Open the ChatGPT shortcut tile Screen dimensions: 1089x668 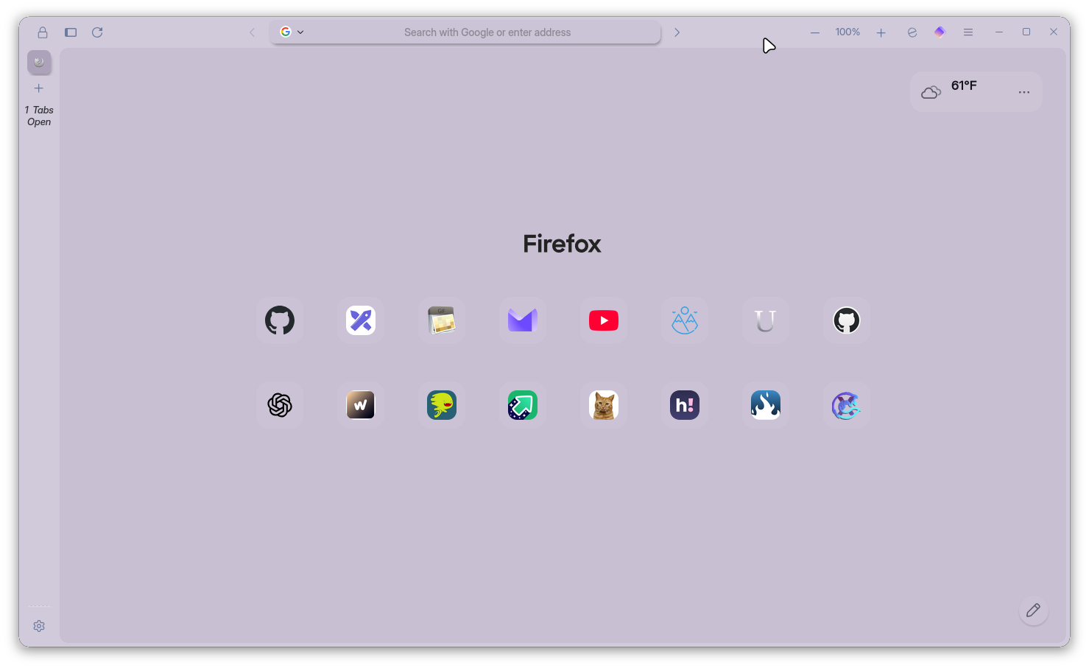point(280,405)
